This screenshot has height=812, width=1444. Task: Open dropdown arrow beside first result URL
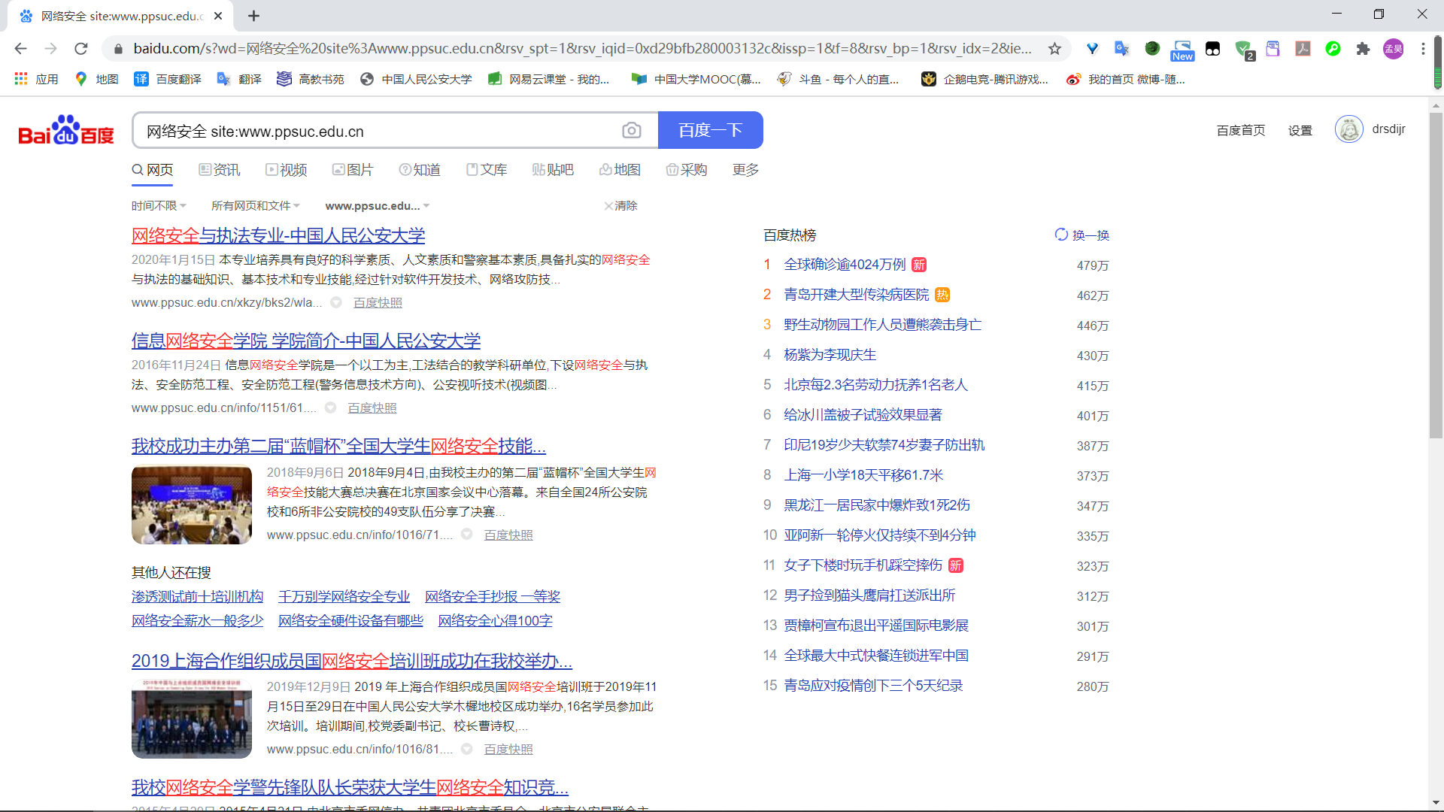point(336,302)
